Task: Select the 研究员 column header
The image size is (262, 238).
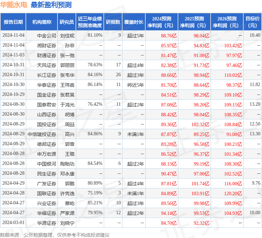Action: pyautogui.click(x=67, y=22)
